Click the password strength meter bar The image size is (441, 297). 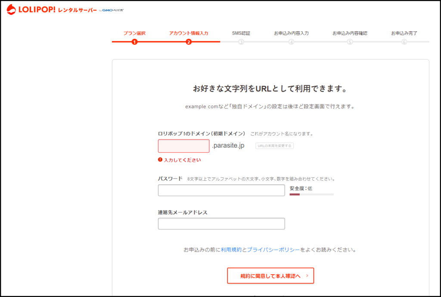pos(311,195)
